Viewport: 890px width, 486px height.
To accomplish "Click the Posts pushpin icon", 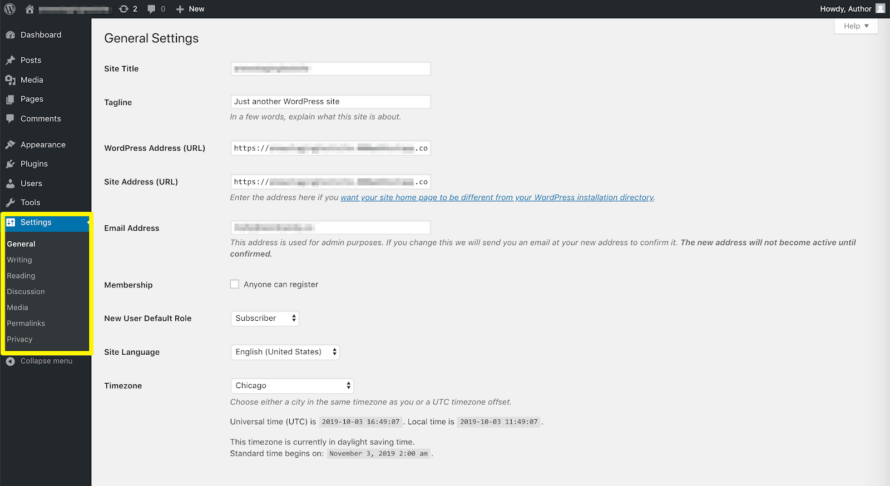I will point(11,60).
